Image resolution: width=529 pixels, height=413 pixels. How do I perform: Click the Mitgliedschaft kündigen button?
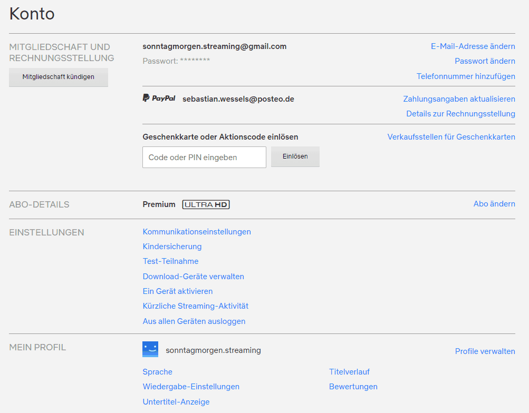point(59,77)
